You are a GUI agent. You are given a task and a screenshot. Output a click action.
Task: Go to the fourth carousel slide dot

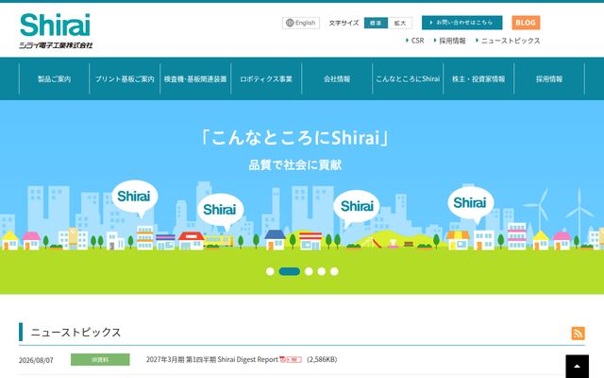(321, 271)
